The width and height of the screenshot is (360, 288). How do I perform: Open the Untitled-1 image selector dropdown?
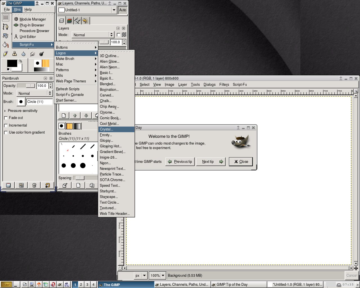pyautogui.click(x=87, y=10)
